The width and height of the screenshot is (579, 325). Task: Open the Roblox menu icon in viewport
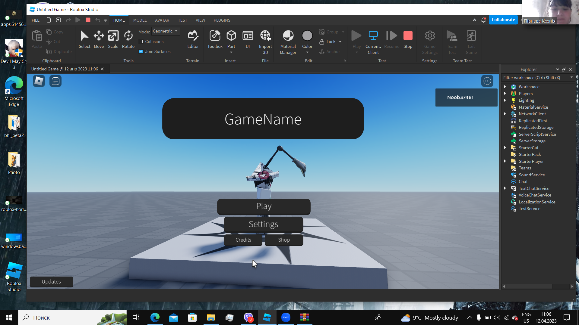pos(39,81)
